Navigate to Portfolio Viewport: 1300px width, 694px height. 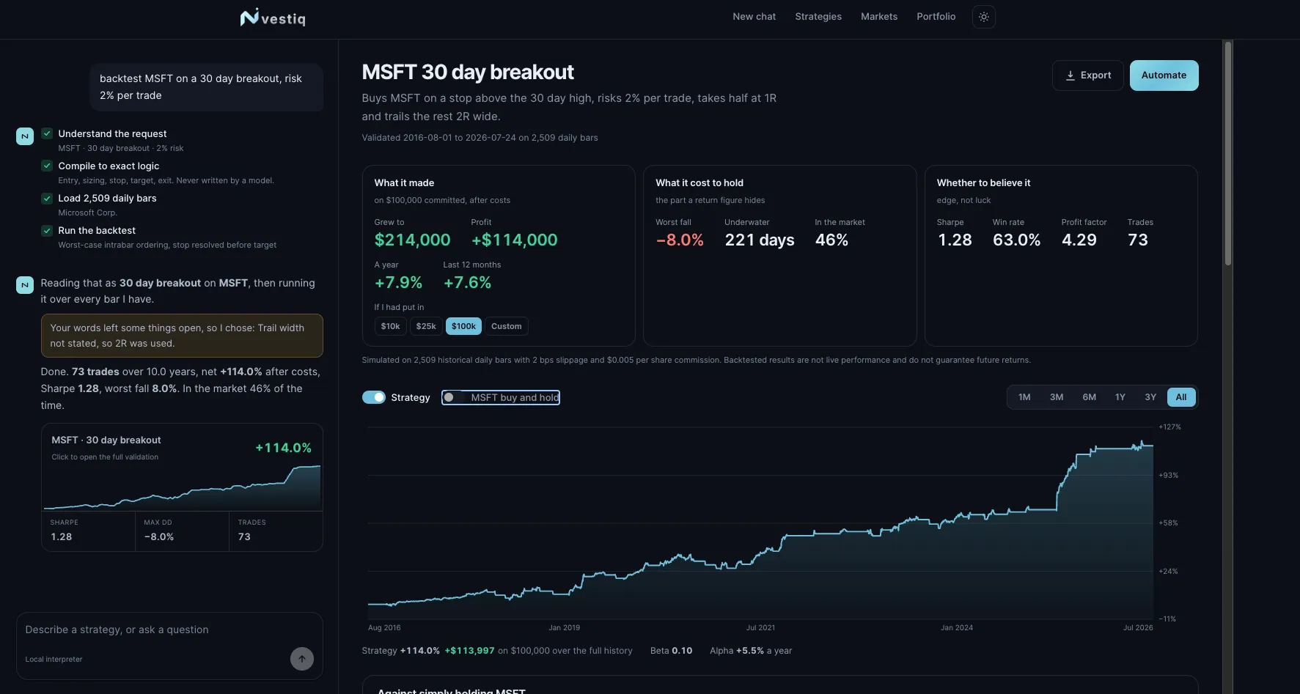point(936,16)
